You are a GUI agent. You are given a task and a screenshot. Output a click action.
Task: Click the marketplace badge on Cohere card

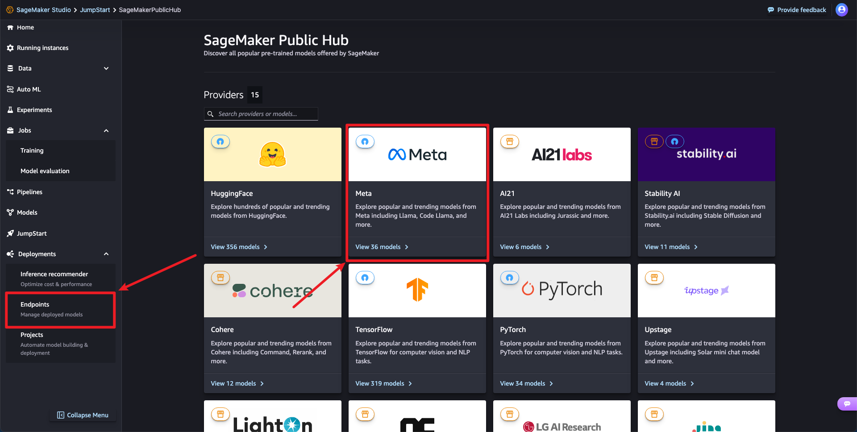click(220, 278)
